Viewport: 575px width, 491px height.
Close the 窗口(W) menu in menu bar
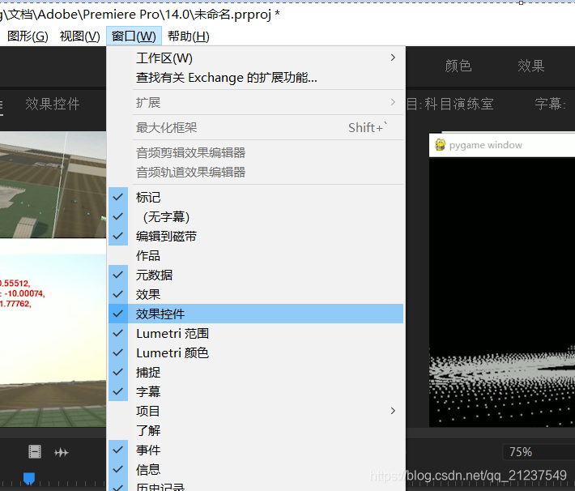134,36
